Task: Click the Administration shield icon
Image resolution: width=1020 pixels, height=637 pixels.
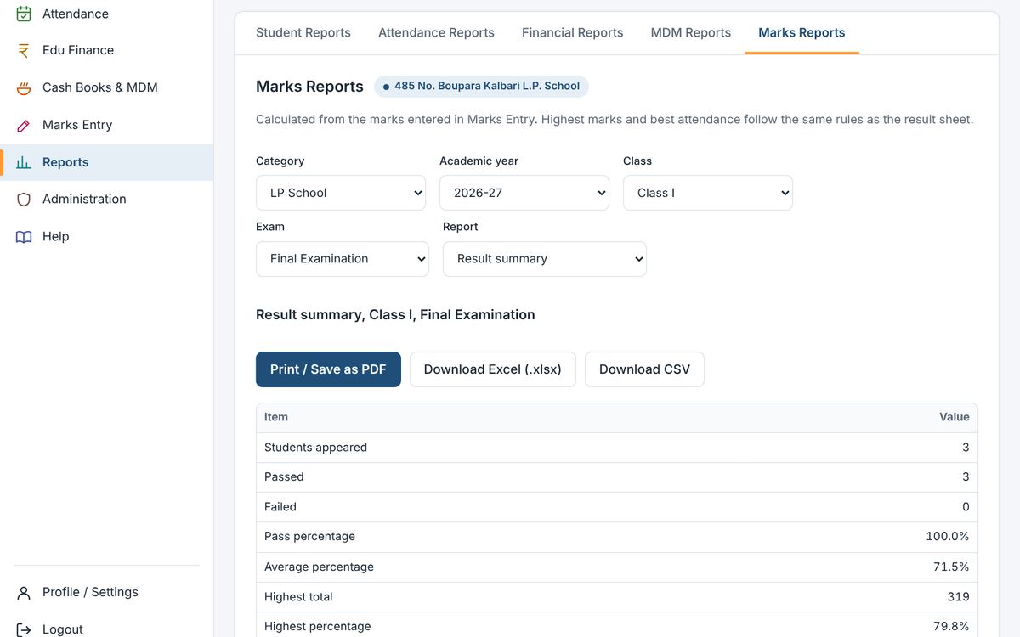Action: [24, 199]
